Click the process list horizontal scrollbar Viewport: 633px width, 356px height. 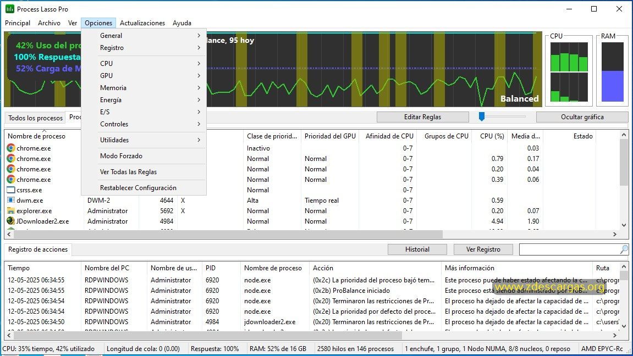tap(227, 234)
